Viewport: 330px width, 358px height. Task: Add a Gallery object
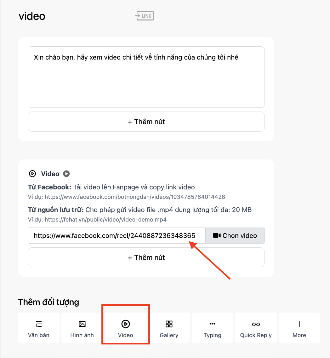click(169, 328)
